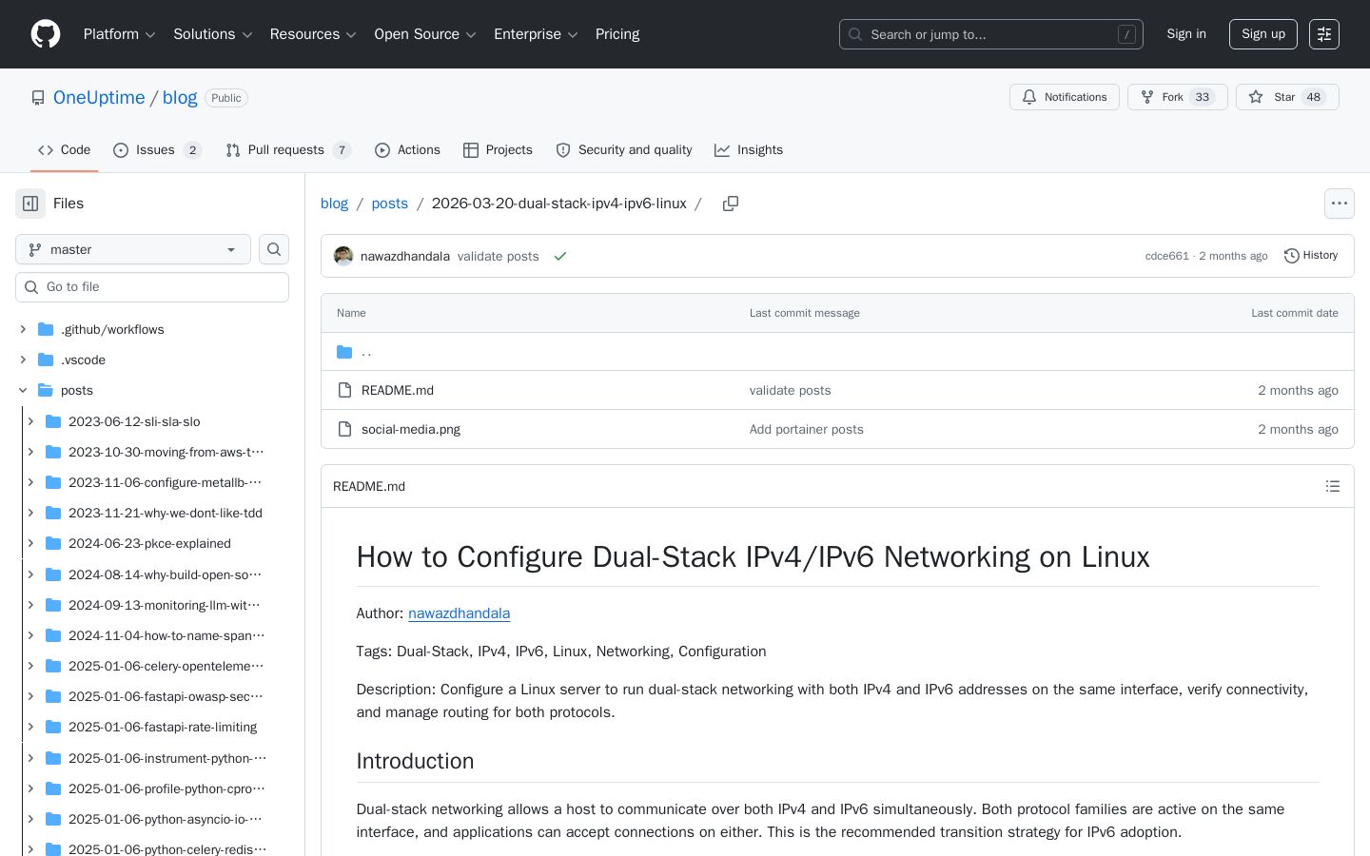Screen dimensions: 1370x856
Task: Click the 'validate posts' latest commit message
Action: (498, 256)
